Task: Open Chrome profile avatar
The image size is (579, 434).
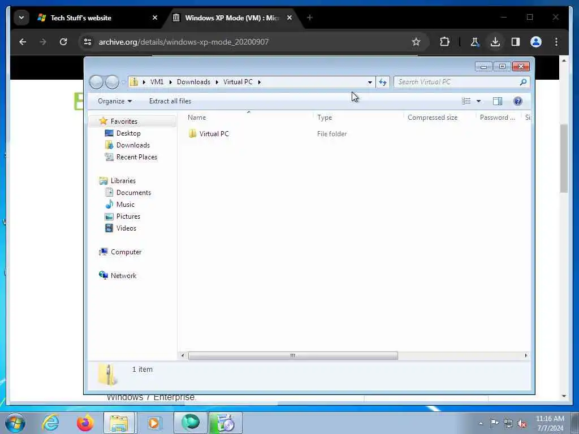Action: pyautogui.click(x=536, y=42)
